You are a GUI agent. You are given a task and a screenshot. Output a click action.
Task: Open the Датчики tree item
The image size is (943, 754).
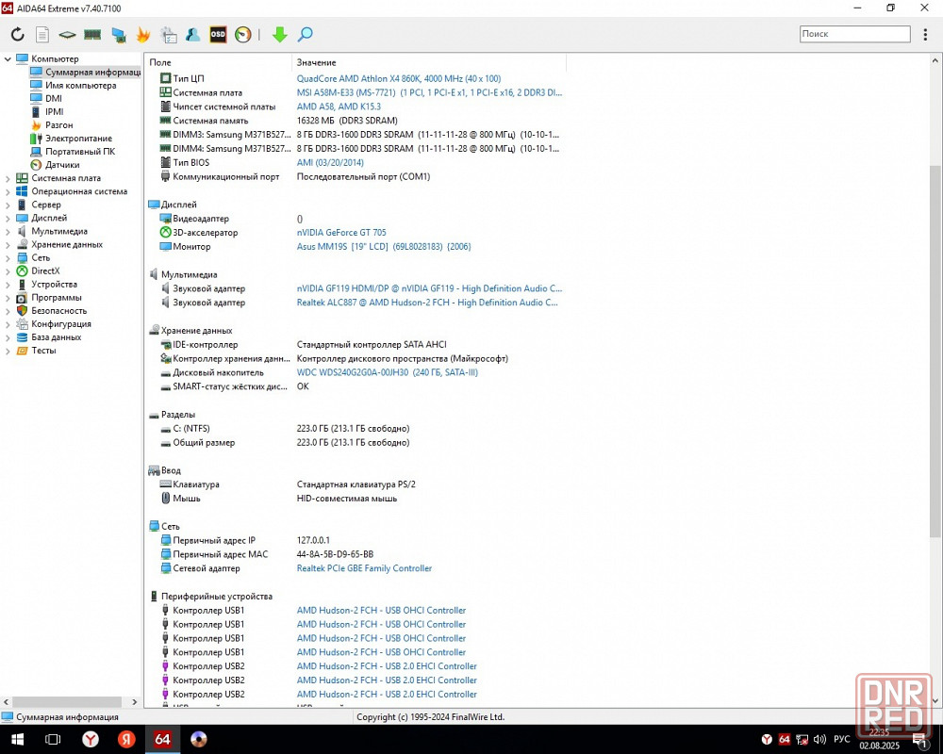click(x=62, y=165)
